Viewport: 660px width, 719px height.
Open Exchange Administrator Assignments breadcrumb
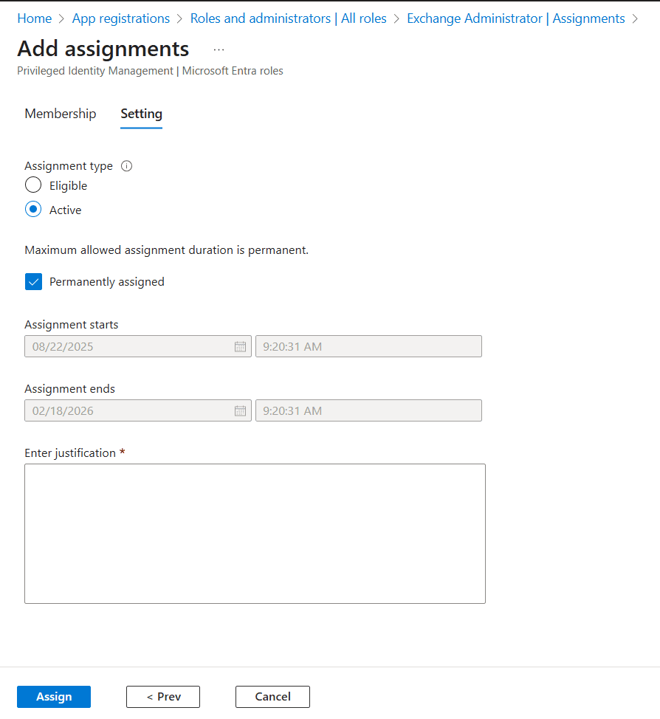pos(515,18)
